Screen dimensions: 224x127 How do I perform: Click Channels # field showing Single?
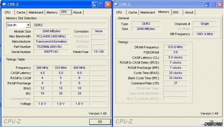(x=205, y=24)
